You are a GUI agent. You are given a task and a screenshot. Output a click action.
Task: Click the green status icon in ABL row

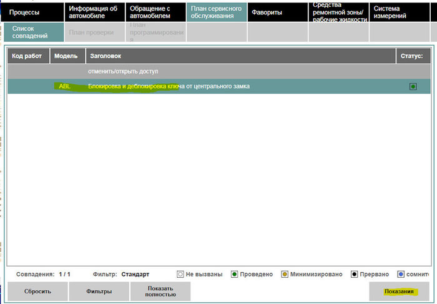[x=413, y=87]
